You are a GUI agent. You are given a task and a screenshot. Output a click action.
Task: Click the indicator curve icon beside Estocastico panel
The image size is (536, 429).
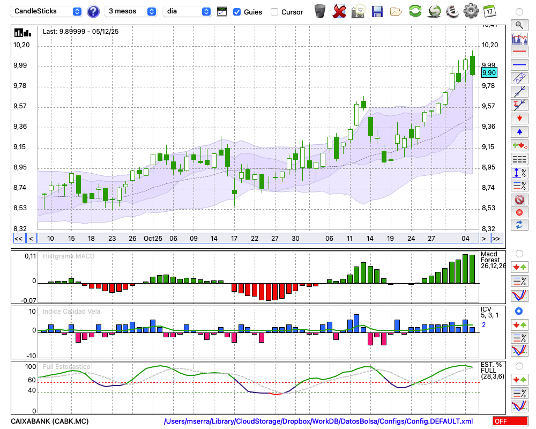[519, 406]
